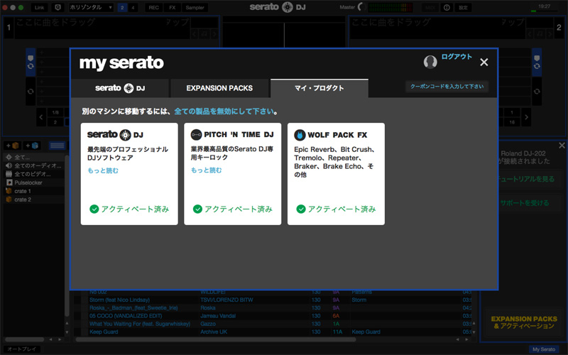
Task: Click the user profile avatar icon
Action: coord(430,62)
